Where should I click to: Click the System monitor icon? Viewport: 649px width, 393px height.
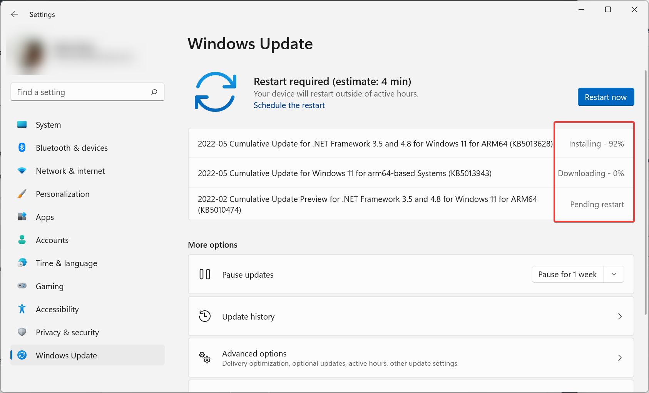[x=22, y=125]
